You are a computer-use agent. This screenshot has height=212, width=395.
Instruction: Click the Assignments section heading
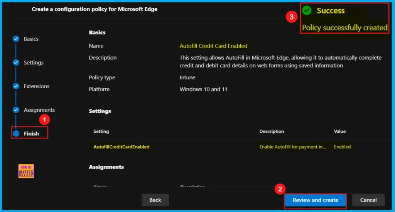(x=106, y=167)
